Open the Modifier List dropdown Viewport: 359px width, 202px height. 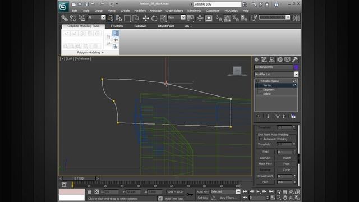[277, 74]
